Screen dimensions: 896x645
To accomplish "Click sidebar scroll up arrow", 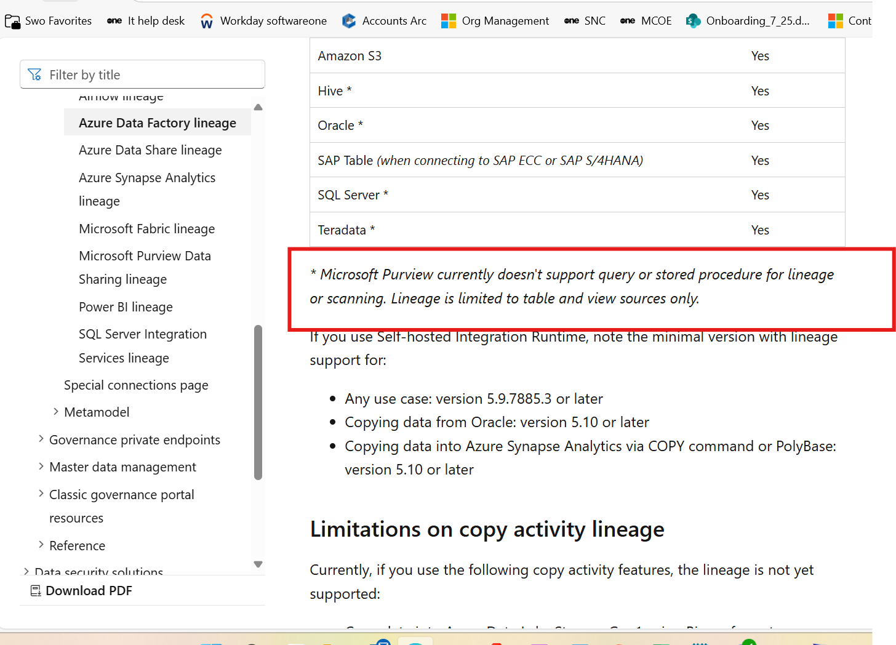I will pos(258,107).
